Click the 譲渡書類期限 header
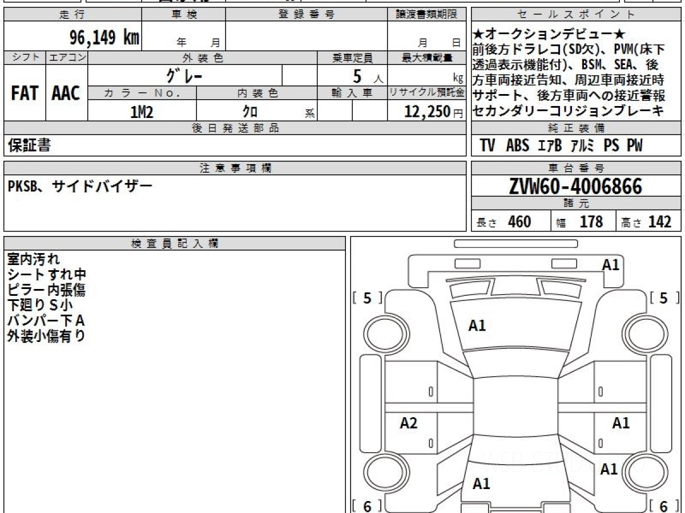The width and height of the screenshot is (685, 513). [427, 15]
